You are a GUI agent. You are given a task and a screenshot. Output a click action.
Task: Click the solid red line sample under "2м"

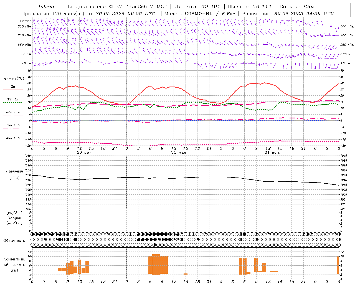[13, 90]
